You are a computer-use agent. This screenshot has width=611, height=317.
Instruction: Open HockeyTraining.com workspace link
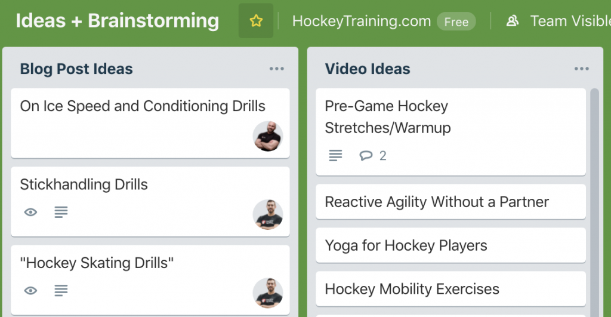click(362, 21)
